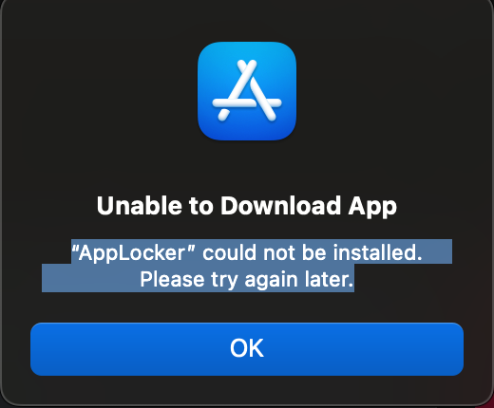This screenshot has width=494, height=408.
Task: Click the word "App" ending the title
Action: [372, 208]
